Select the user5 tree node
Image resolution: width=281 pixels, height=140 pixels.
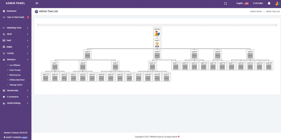coord(218,54)
